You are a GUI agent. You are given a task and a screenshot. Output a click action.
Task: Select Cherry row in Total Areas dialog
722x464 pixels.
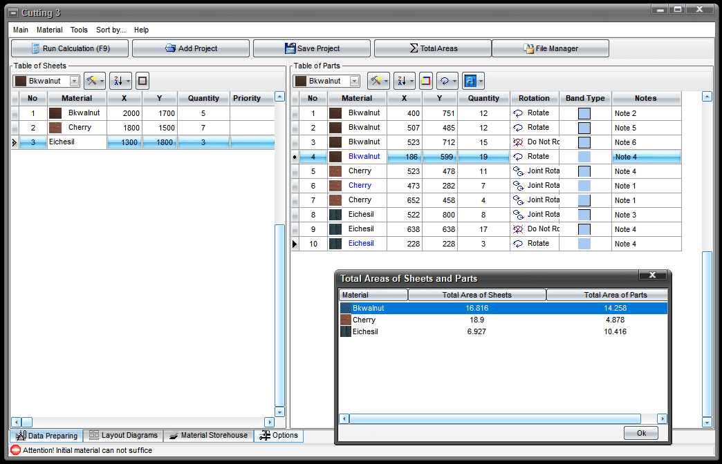[503, 320]
